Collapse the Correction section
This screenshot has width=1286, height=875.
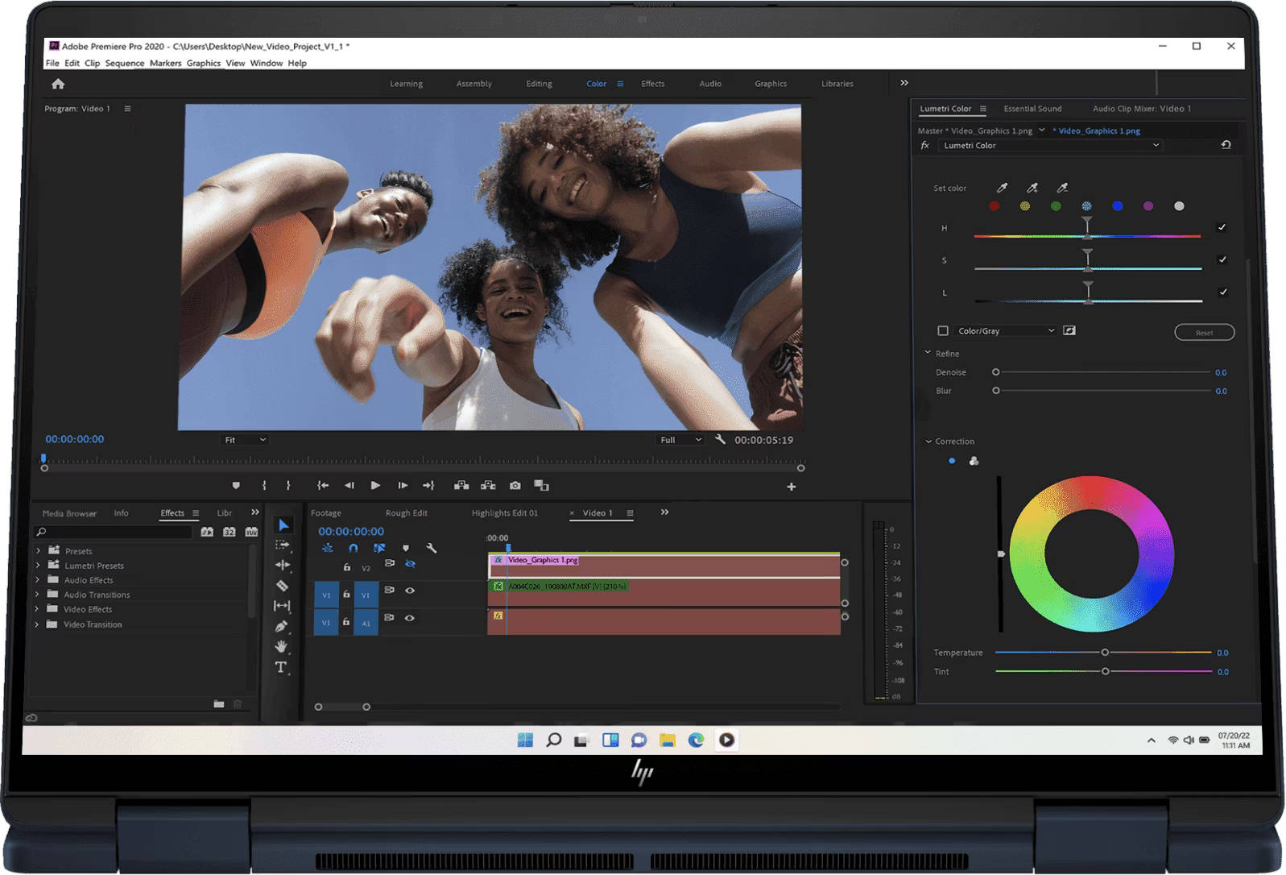click(928, 442)
